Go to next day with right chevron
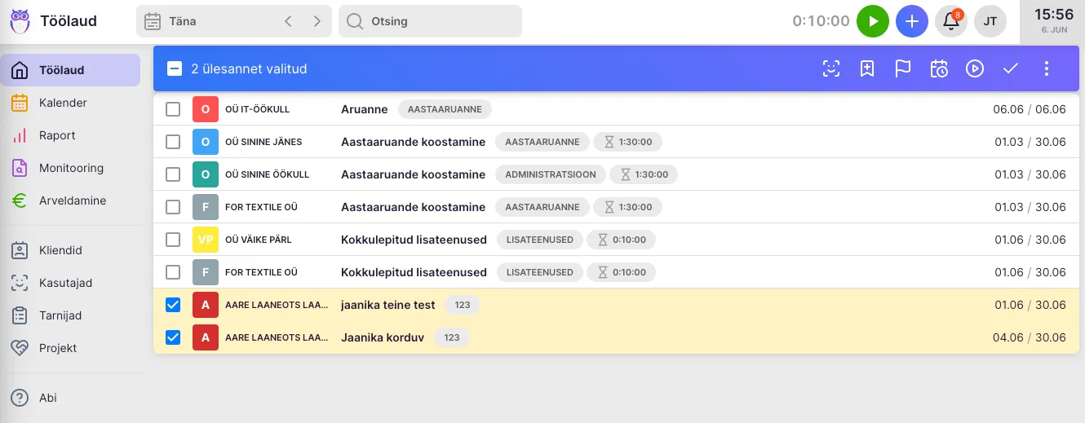 [317, 21]
